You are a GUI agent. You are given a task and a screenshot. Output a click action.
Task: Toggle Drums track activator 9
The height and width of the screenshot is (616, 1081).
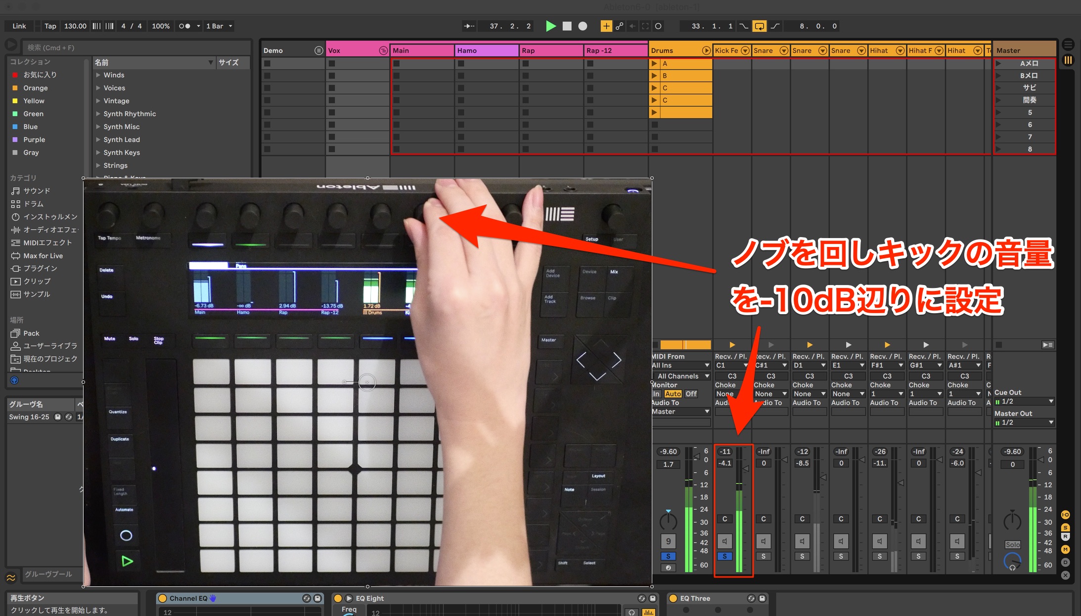click(668, 541)
